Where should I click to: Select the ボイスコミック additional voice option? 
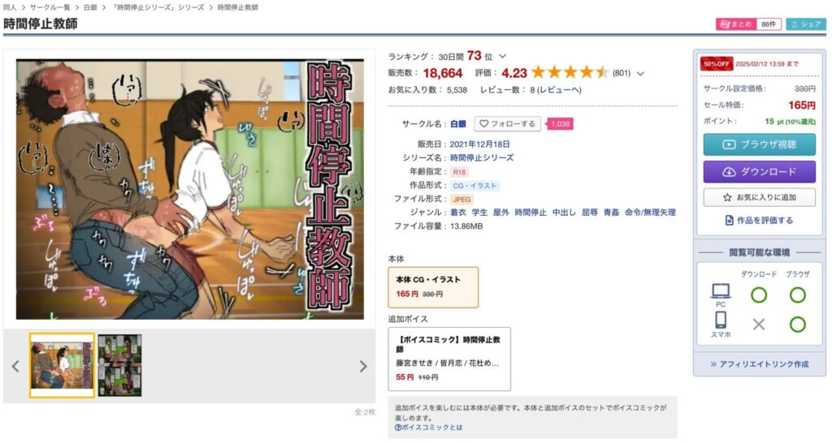click(449, 359)
